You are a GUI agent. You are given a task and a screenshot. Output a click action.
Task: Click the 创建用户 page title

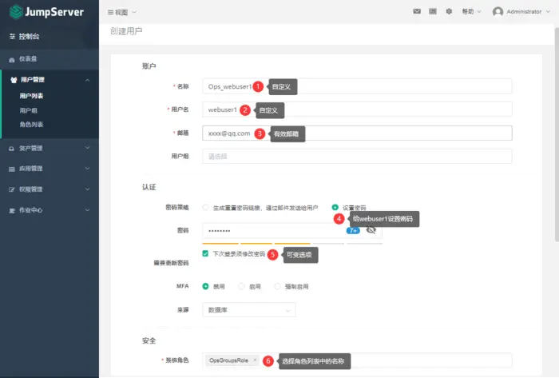[126, 31]
